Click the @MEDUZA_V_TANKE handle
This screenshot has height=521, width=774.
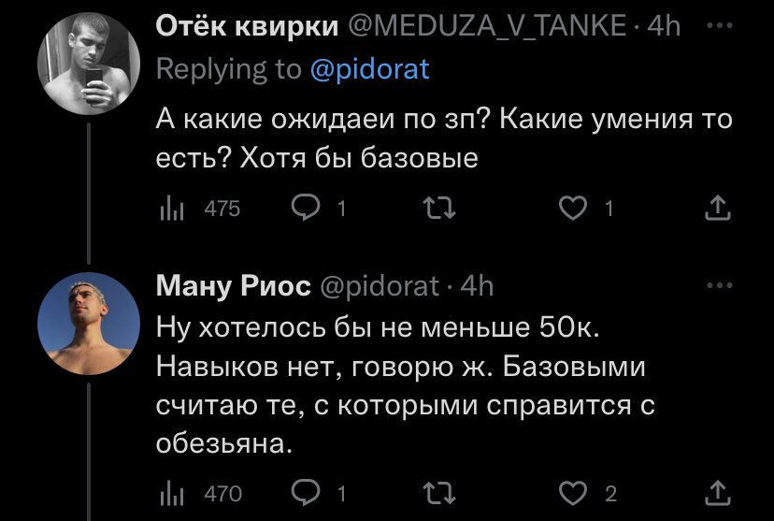click(488, 25)
